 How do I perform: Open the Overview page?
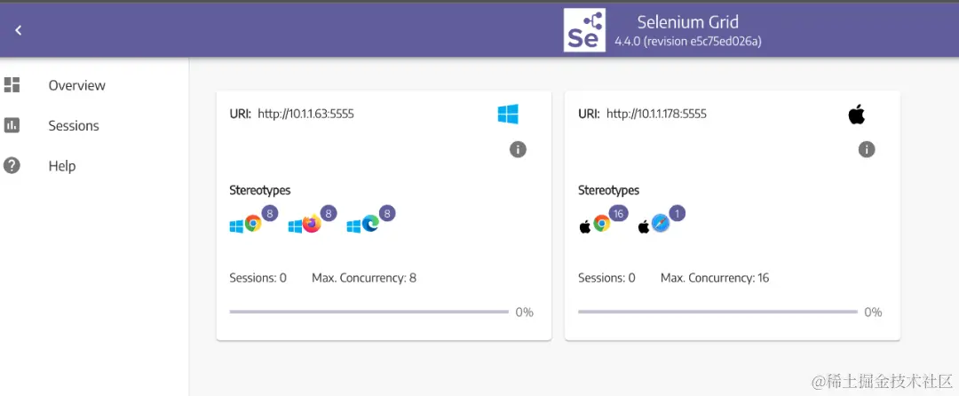76,85
